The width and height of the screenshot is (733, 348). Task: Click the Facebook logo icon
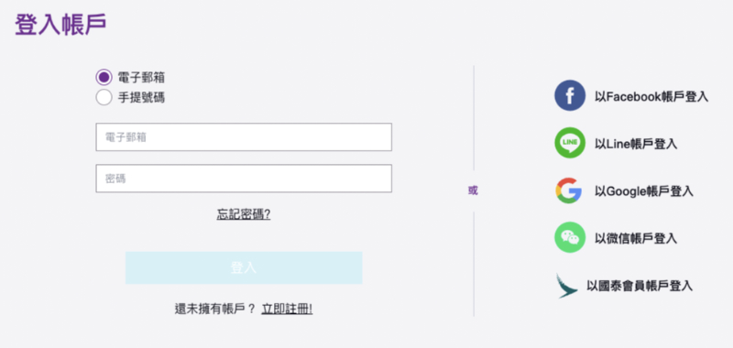coord(569,95)
